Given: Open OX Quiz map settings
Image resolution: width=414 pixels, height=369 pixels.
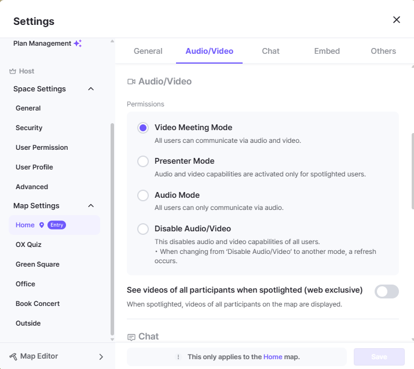Looking at the screenshot, I should click(28, 245).
